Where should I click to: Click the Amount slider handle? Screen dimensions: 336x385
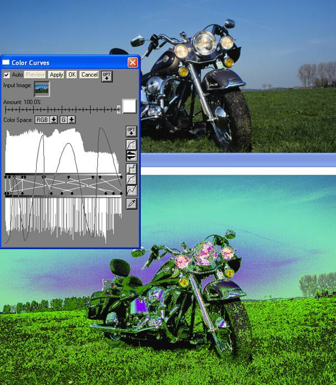pyautogui.click(x=118, y=110)
